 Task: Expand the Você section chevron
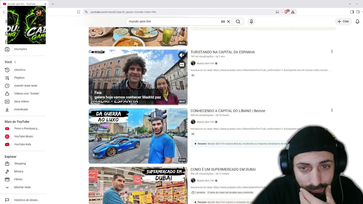pyautogui.click(x=15, y=62)
